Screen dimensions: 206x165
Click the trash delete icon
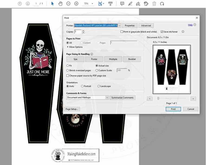click(154, 4)
